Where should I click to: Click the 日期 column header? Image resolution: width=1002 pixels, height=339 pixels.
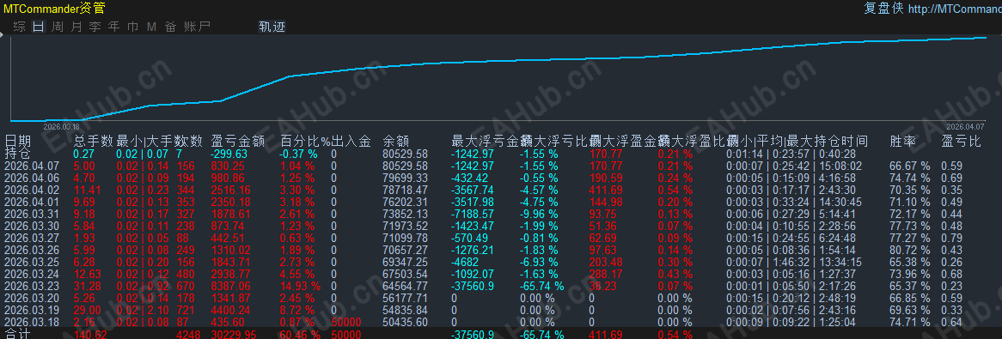(17, 141)
